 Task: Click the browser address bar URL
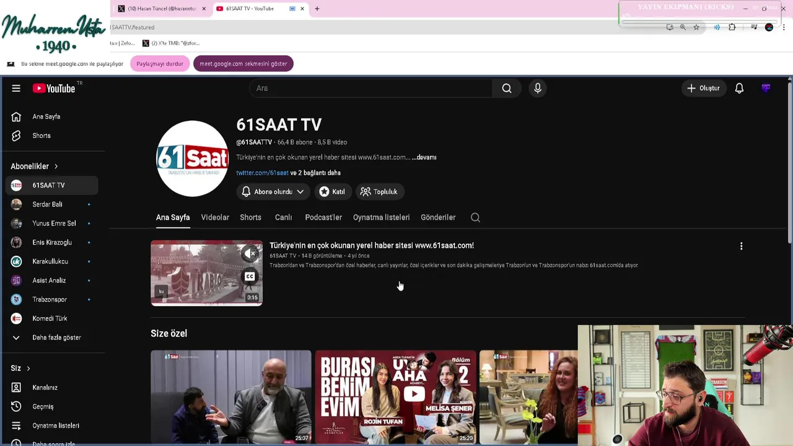[x=133, y=27]
